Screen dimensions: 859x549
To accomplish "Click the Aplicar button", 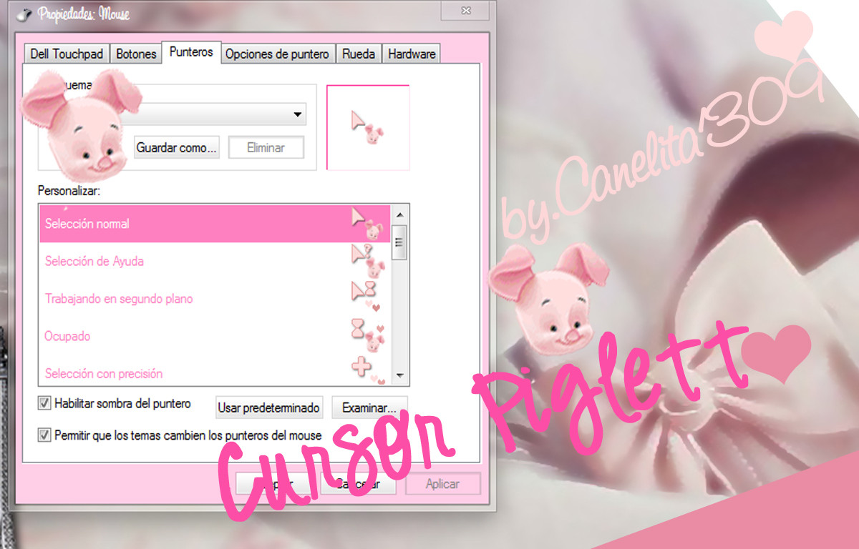I will tap(442, 484).
